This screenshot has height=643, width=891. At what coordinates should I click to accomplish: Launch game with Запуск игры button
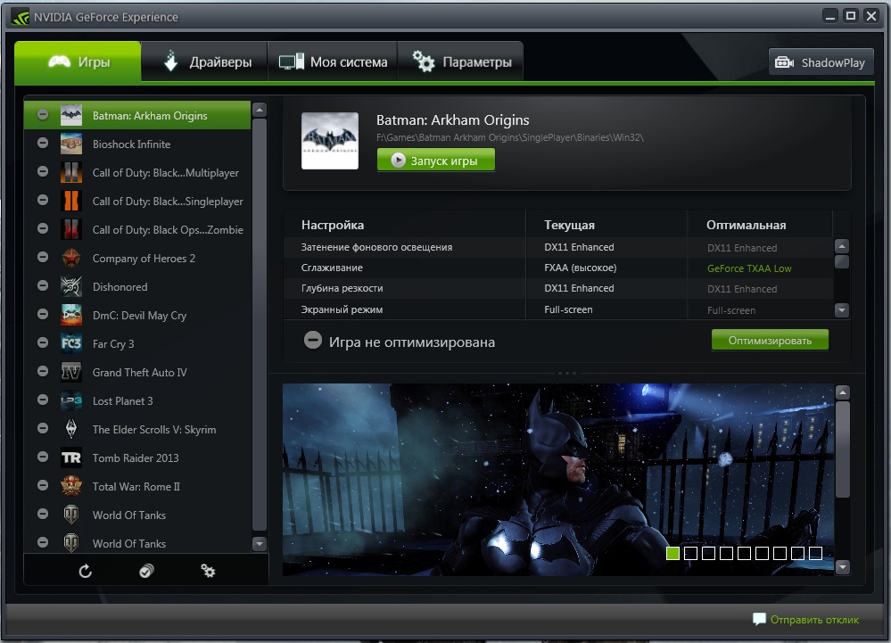pos(436,161)
